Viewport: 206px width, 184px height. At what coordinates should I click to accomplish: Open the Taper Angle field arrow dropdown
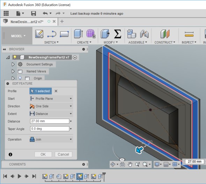click(x=71, y=129)
